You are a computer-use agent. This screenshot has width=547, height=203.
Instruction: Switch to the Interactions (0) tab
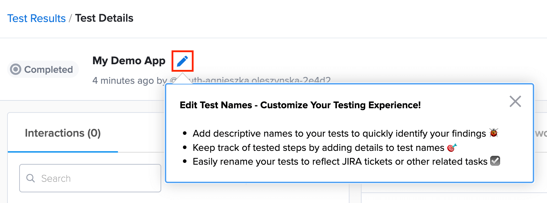[x=63, y=133]
